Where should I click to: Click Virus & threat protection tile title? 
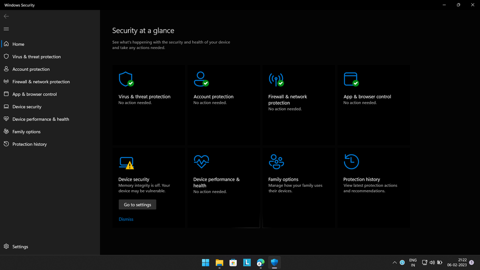[145, 97]
